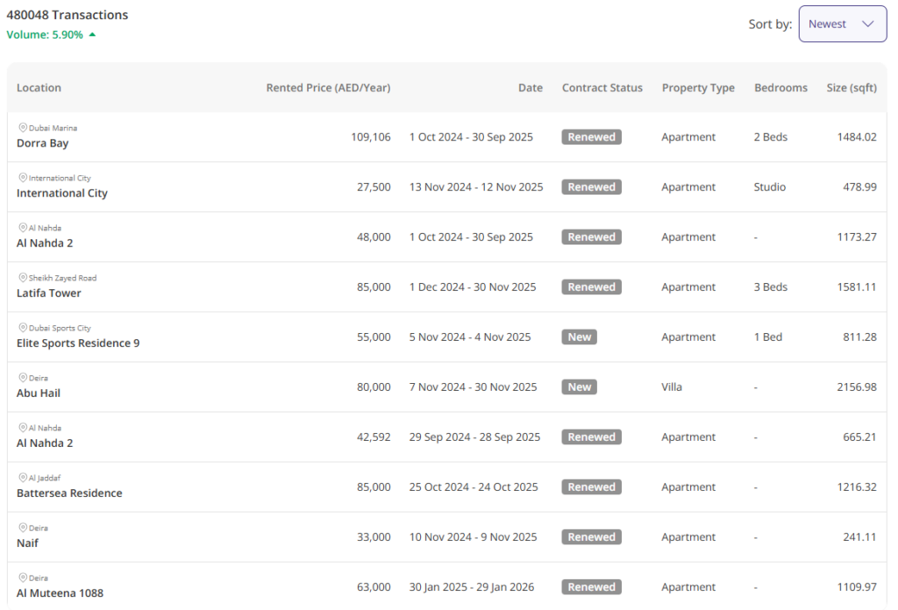Open the Dorra Bay listing

click(42, 144)
